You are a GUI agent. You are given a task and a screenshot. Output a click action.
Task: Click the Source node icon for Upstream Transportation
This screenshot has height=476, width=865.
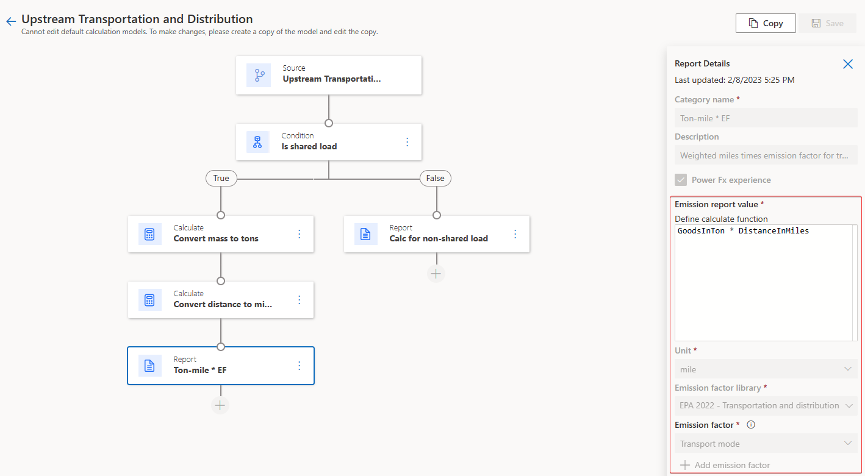259,75
